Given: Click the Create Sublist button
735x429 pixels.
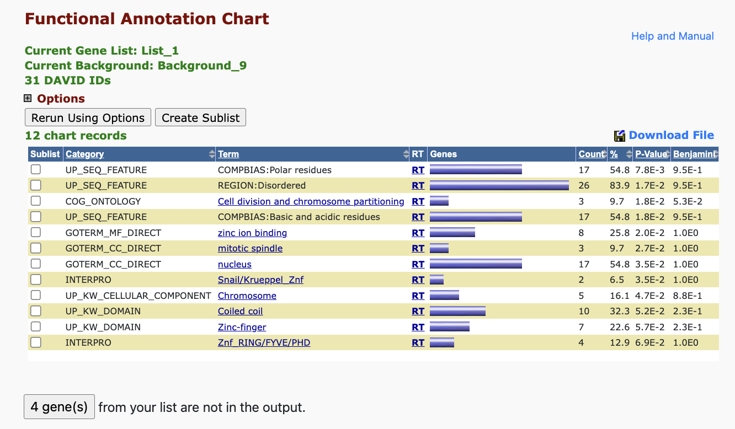Looking at the screenshot, I should pyautogui.click(x=200, y=117).
